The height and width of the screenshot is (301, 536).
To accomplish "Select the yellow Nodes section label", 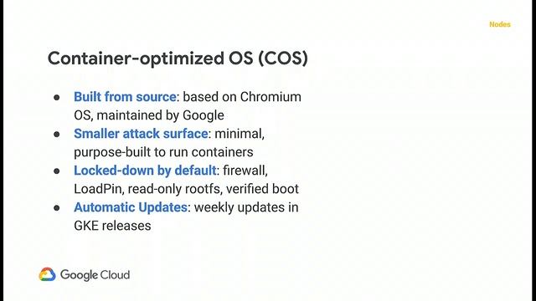I will point(500,24).
